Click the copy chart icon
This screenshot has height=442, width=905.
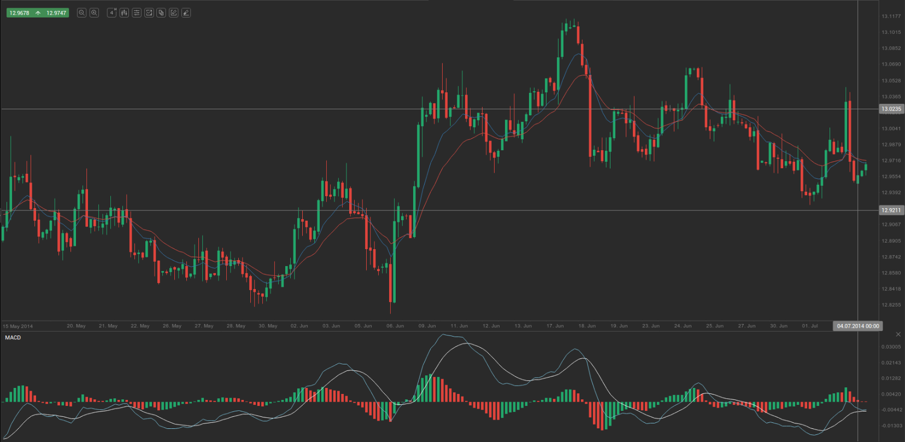(161, 13)
